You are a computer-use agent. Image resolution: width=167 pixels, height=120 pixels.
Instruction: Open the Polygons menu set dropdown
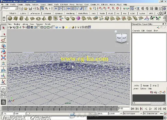pyautogui.click(x=16, y=8)
